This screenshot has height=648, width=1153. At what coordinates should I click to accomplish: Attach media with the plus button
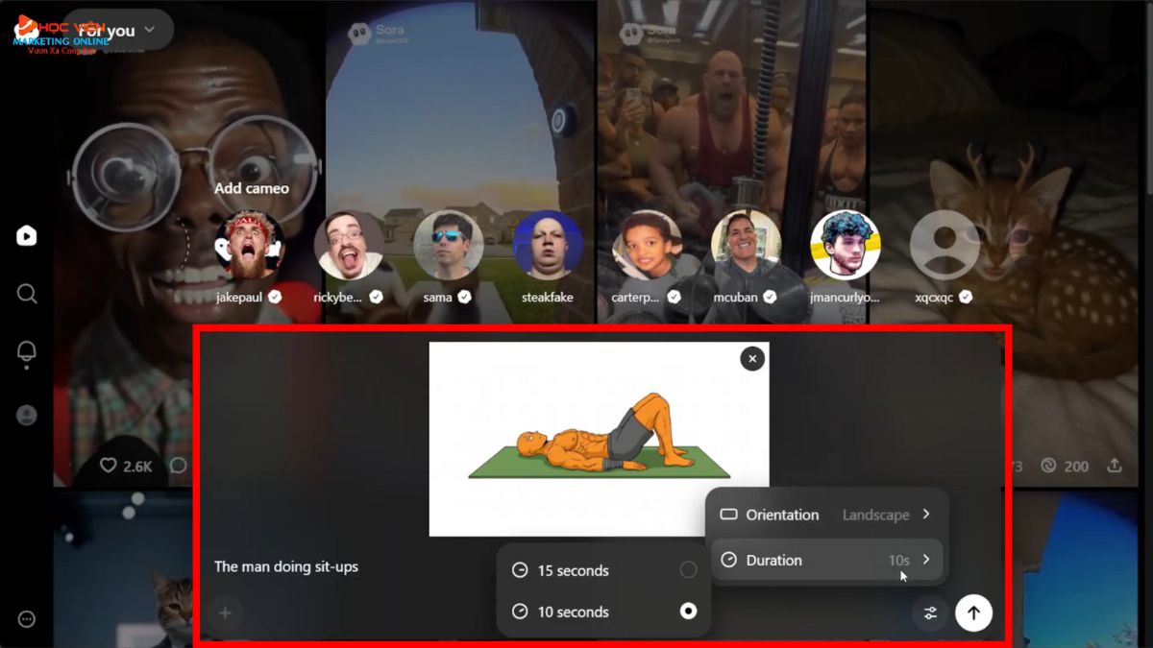pyautogui.click(x=225, y=612)
